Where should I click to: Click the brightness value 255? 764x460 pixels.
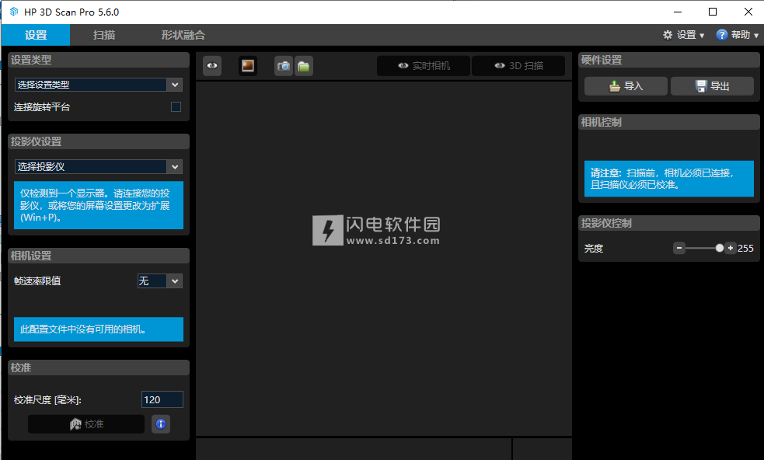pyautogui.click(x=745, y=249)
